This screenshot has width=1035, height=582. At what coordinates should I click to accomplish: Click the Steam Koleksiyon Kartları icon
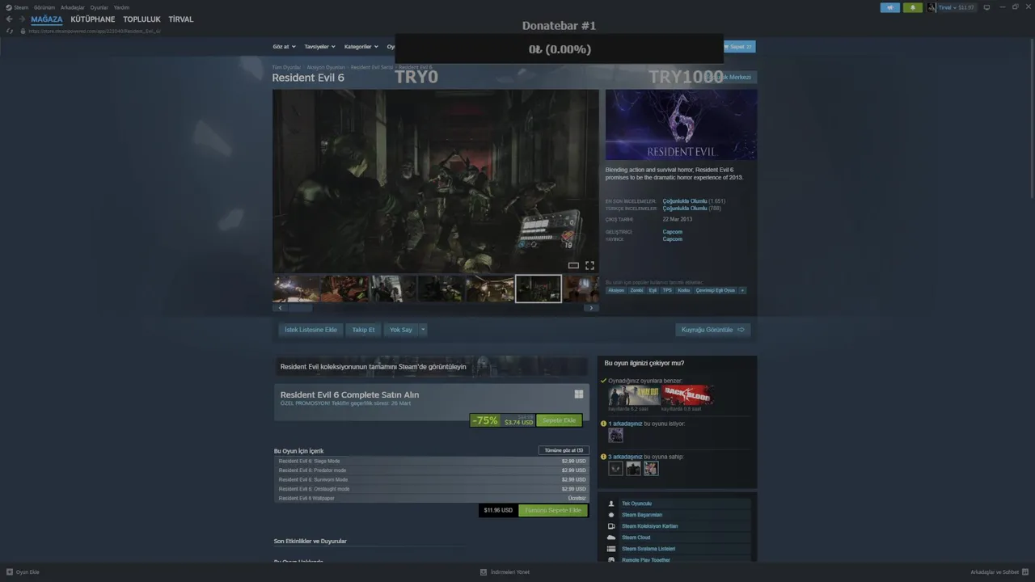pos(611,526)
